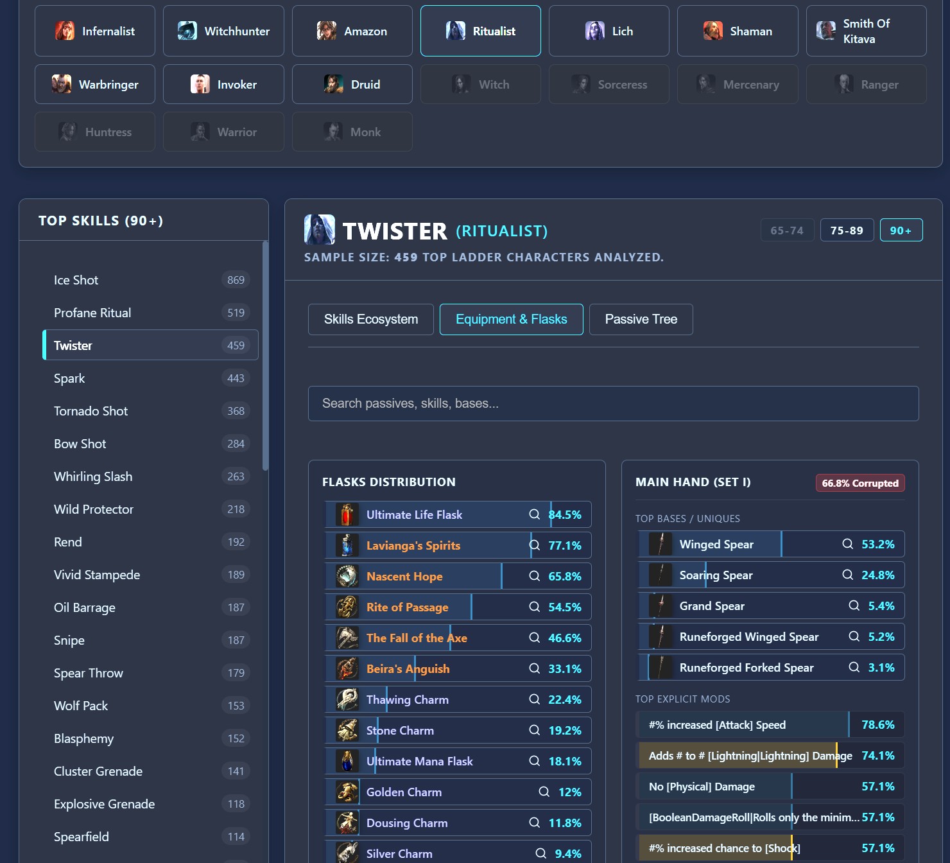
Task: Open Vivid Stampede skill row
Action: pos(150,575)
